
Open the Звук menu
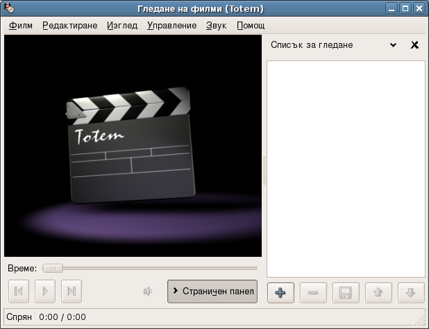[216, 26]
